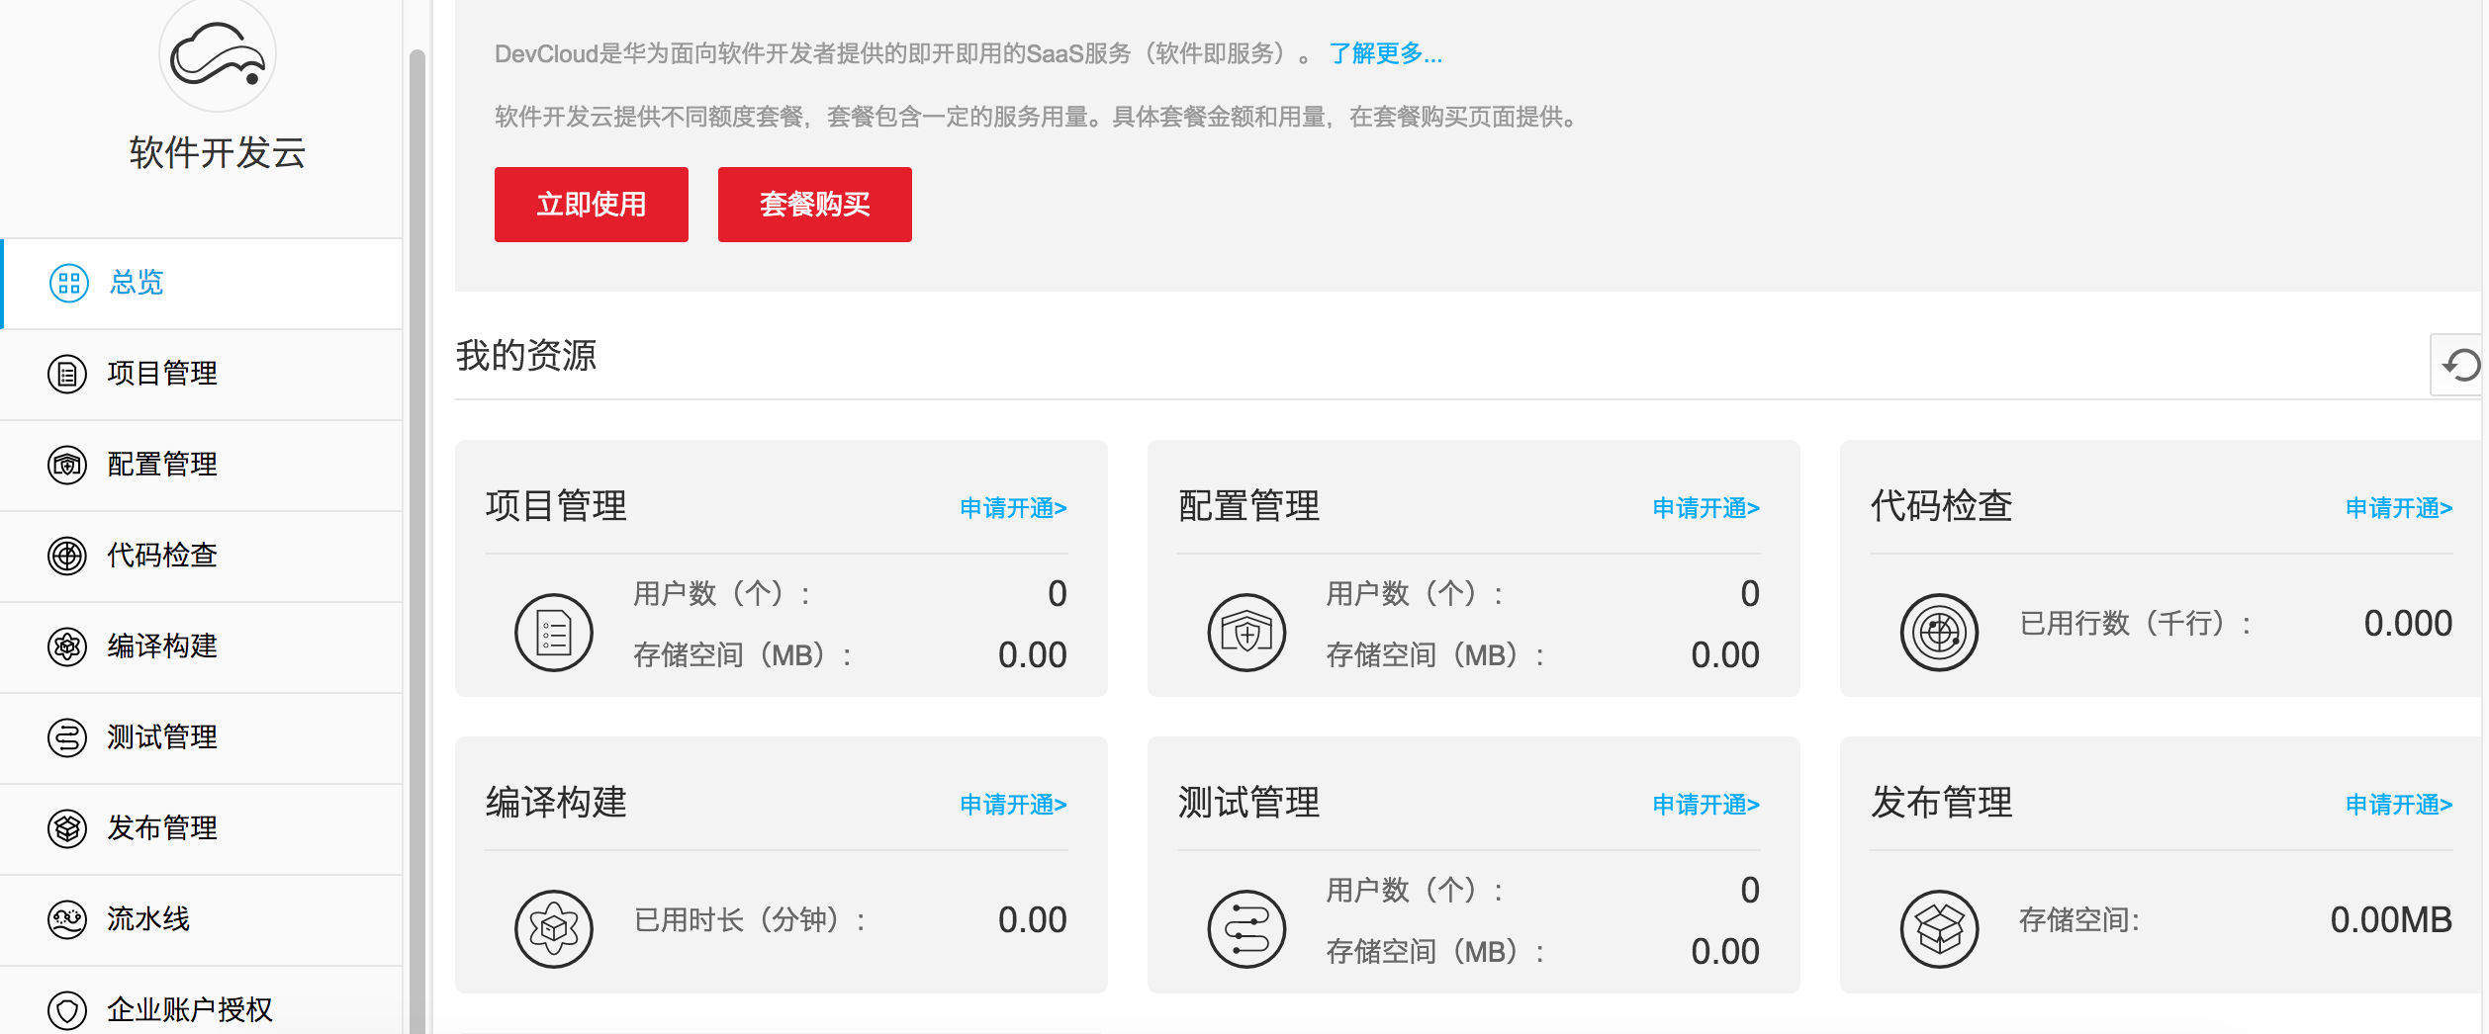
Task: Click 测试管理 card title
Action: [x=1248, y=803]
